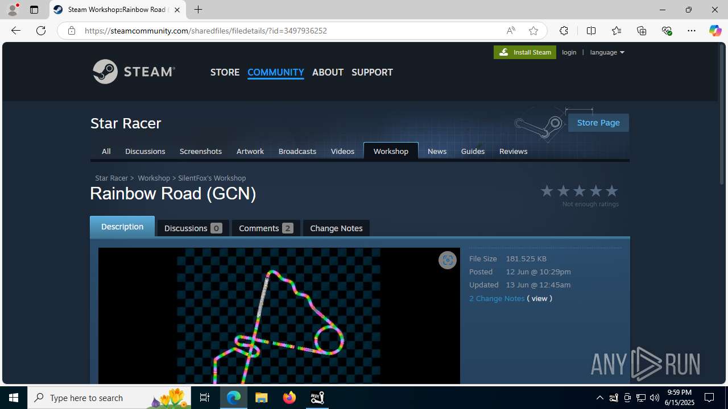Enable Read aloud in address bar
The image size is (728, 409).
pyautogui.click(x=511, y=31)
